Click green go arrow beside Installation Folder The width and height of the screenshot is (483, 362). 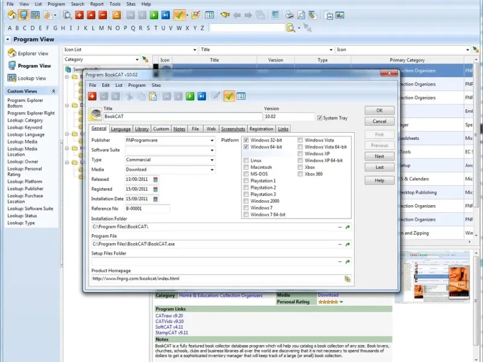click(348, 227)
